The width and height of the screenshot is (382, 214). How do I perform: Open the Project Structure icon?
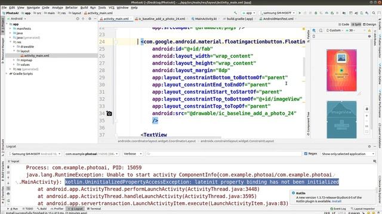(344, 13)
